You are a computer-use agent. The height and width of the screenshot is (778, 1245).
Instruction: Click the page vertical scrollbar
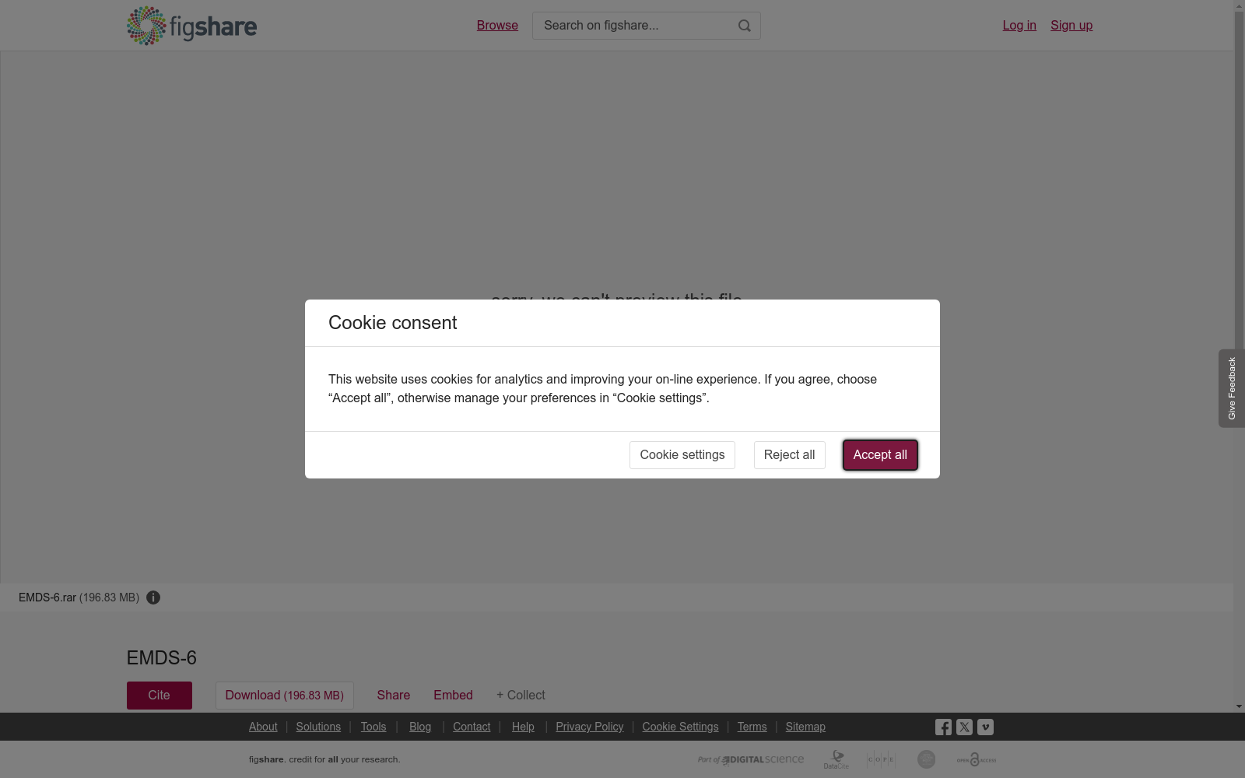coord(1239,355)
